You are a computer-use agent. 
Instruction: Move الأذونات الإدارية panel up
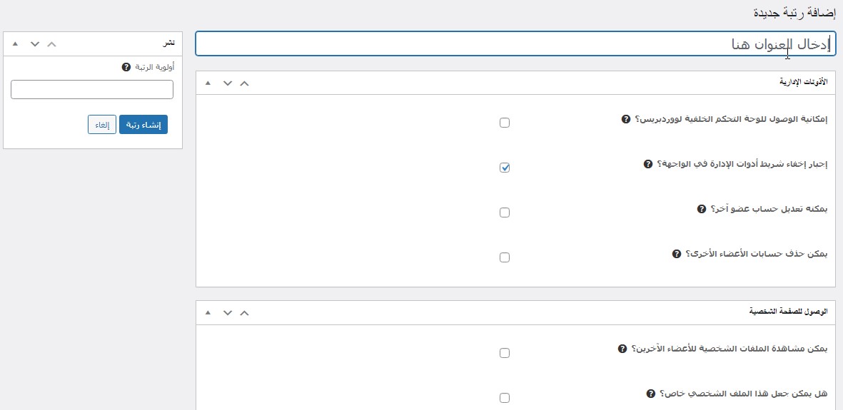pyautogui.click(x=245, y=83)
